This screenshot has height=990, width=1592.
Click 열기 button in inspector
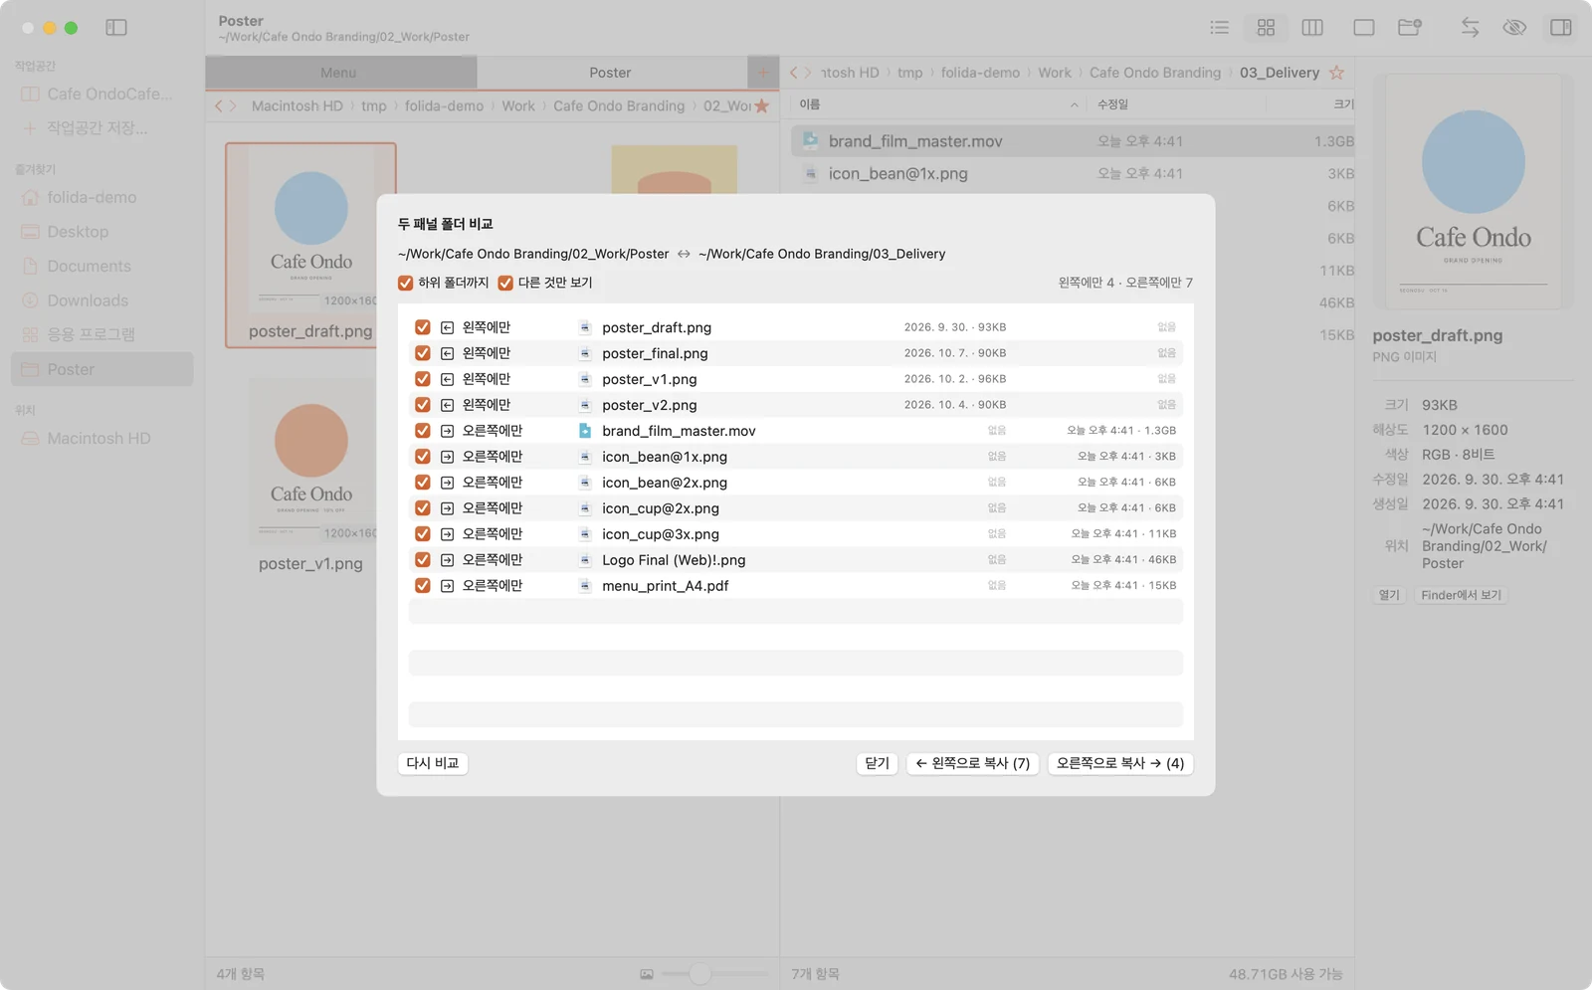[x=1389, y=595]
